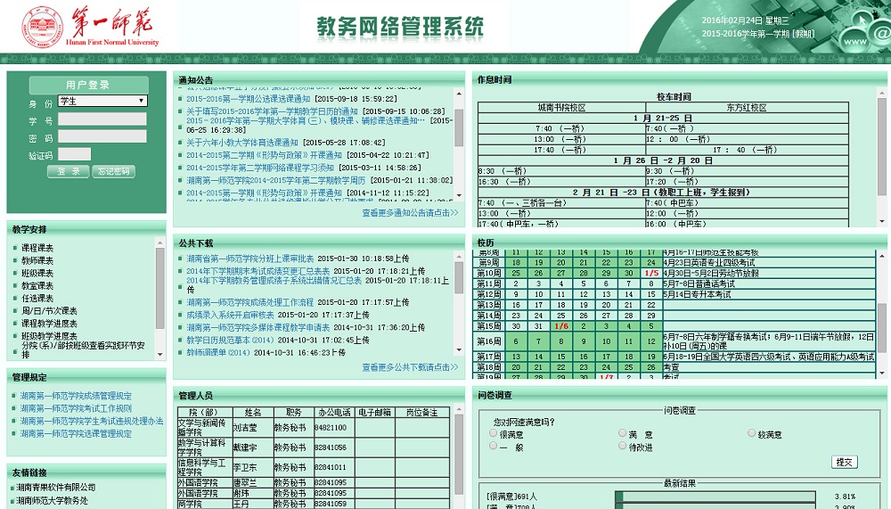The width and height of the screenshot is (891, 509).
Task: Download 教学日历规范基本(2014)
Action: pyautogui.click(x=230, y=340)
